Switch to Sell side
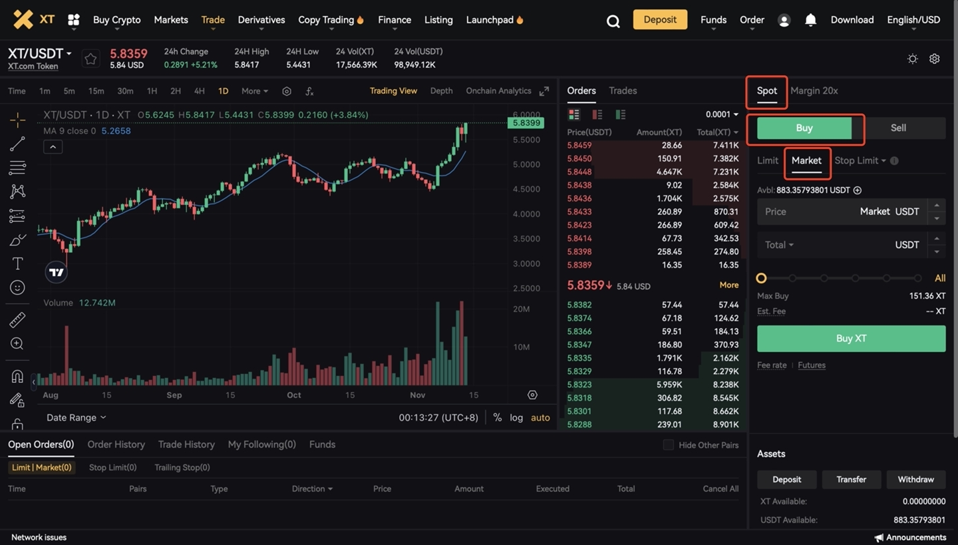The image size is (958, 545). coord(898,128)
